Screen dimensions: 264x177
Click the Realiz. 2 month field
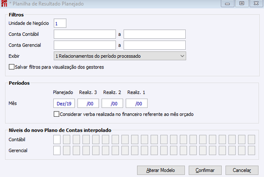[x=112, y=103]
